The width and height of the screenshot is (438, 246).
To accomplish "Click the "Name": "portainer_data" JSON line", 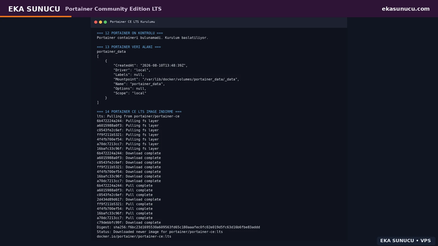I will pyautogui.click(x=139, y=84).
